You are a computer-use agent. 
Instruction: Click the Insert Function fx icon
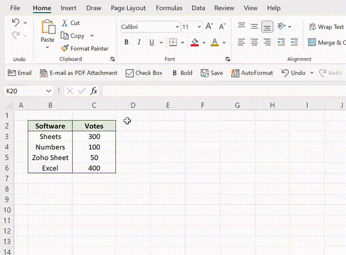pos(94,91)
